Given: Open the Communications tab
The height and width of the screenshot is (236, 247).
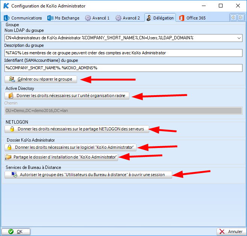Looking at the screenshot, I should point(23,18).
